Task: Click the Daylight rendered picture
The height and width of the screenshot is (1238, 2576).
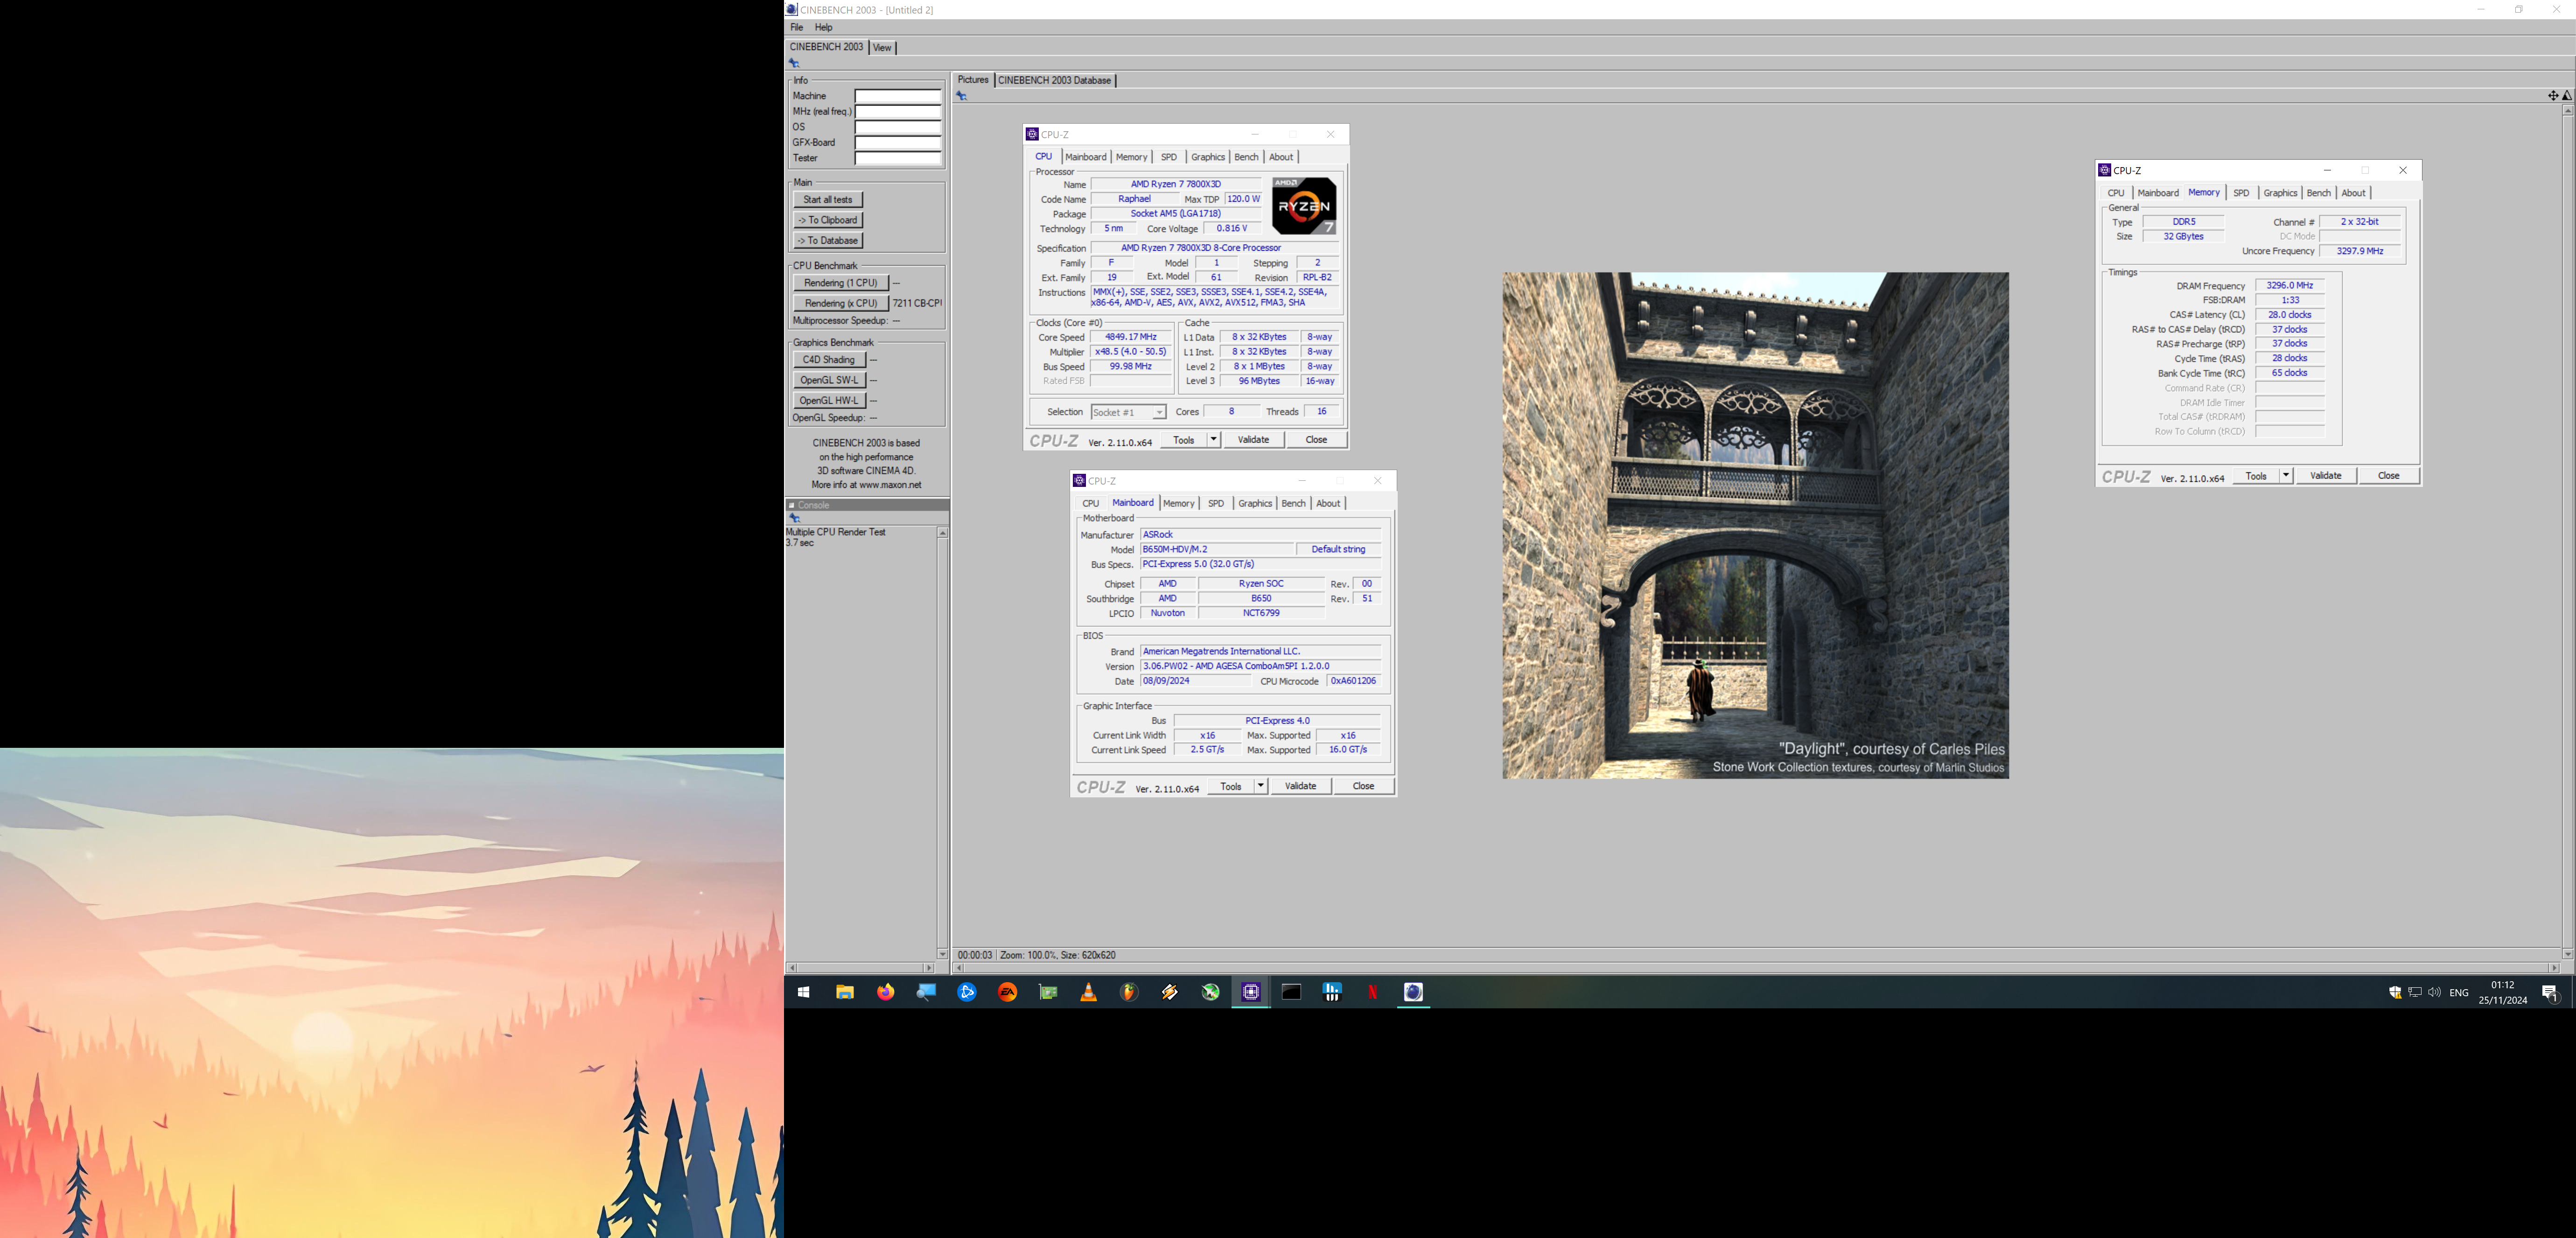Action: click(1755, 526)
